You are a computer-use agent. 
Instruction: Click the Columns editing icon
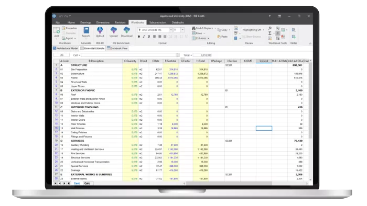point(193,38)
